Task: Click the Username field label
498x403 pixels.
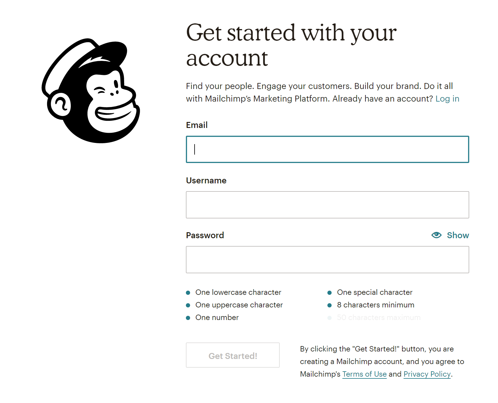Action: [206, 181]
